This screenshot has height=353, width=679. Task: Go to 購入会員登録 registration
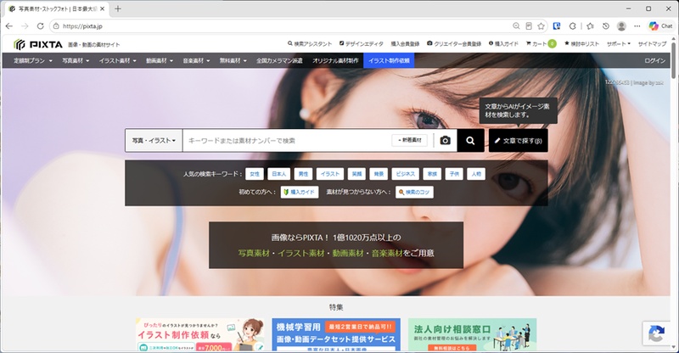tap(405, 44)
